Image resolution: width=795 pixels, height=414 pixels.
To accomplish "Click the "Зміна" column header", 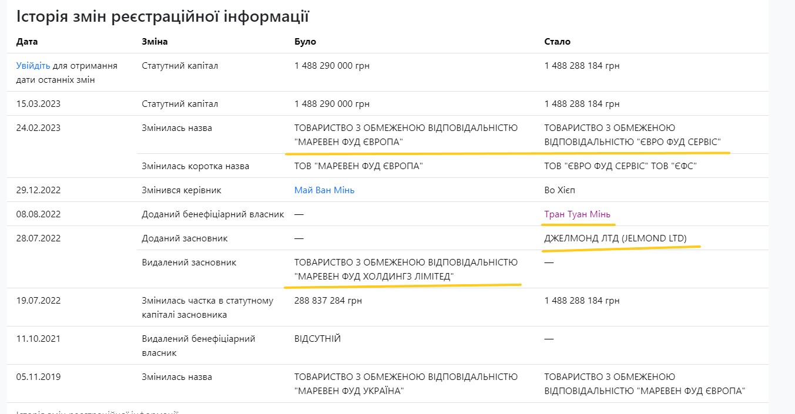I will click(155, 42).
